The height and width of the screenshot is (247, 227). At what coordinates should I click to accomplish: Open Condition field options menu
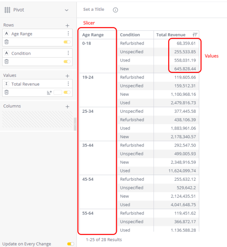pos(68,53)
